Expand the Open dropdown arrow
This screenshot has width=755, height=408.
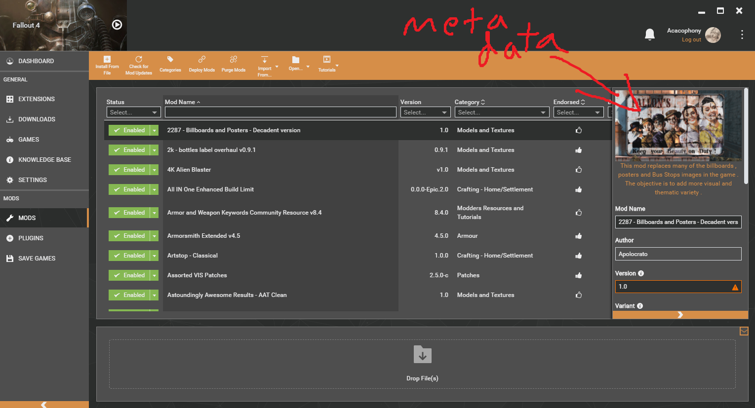pyautogui.click(x=308, y=67)
